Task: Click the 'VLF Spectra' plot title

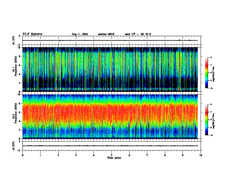Action: pos(32,34)
